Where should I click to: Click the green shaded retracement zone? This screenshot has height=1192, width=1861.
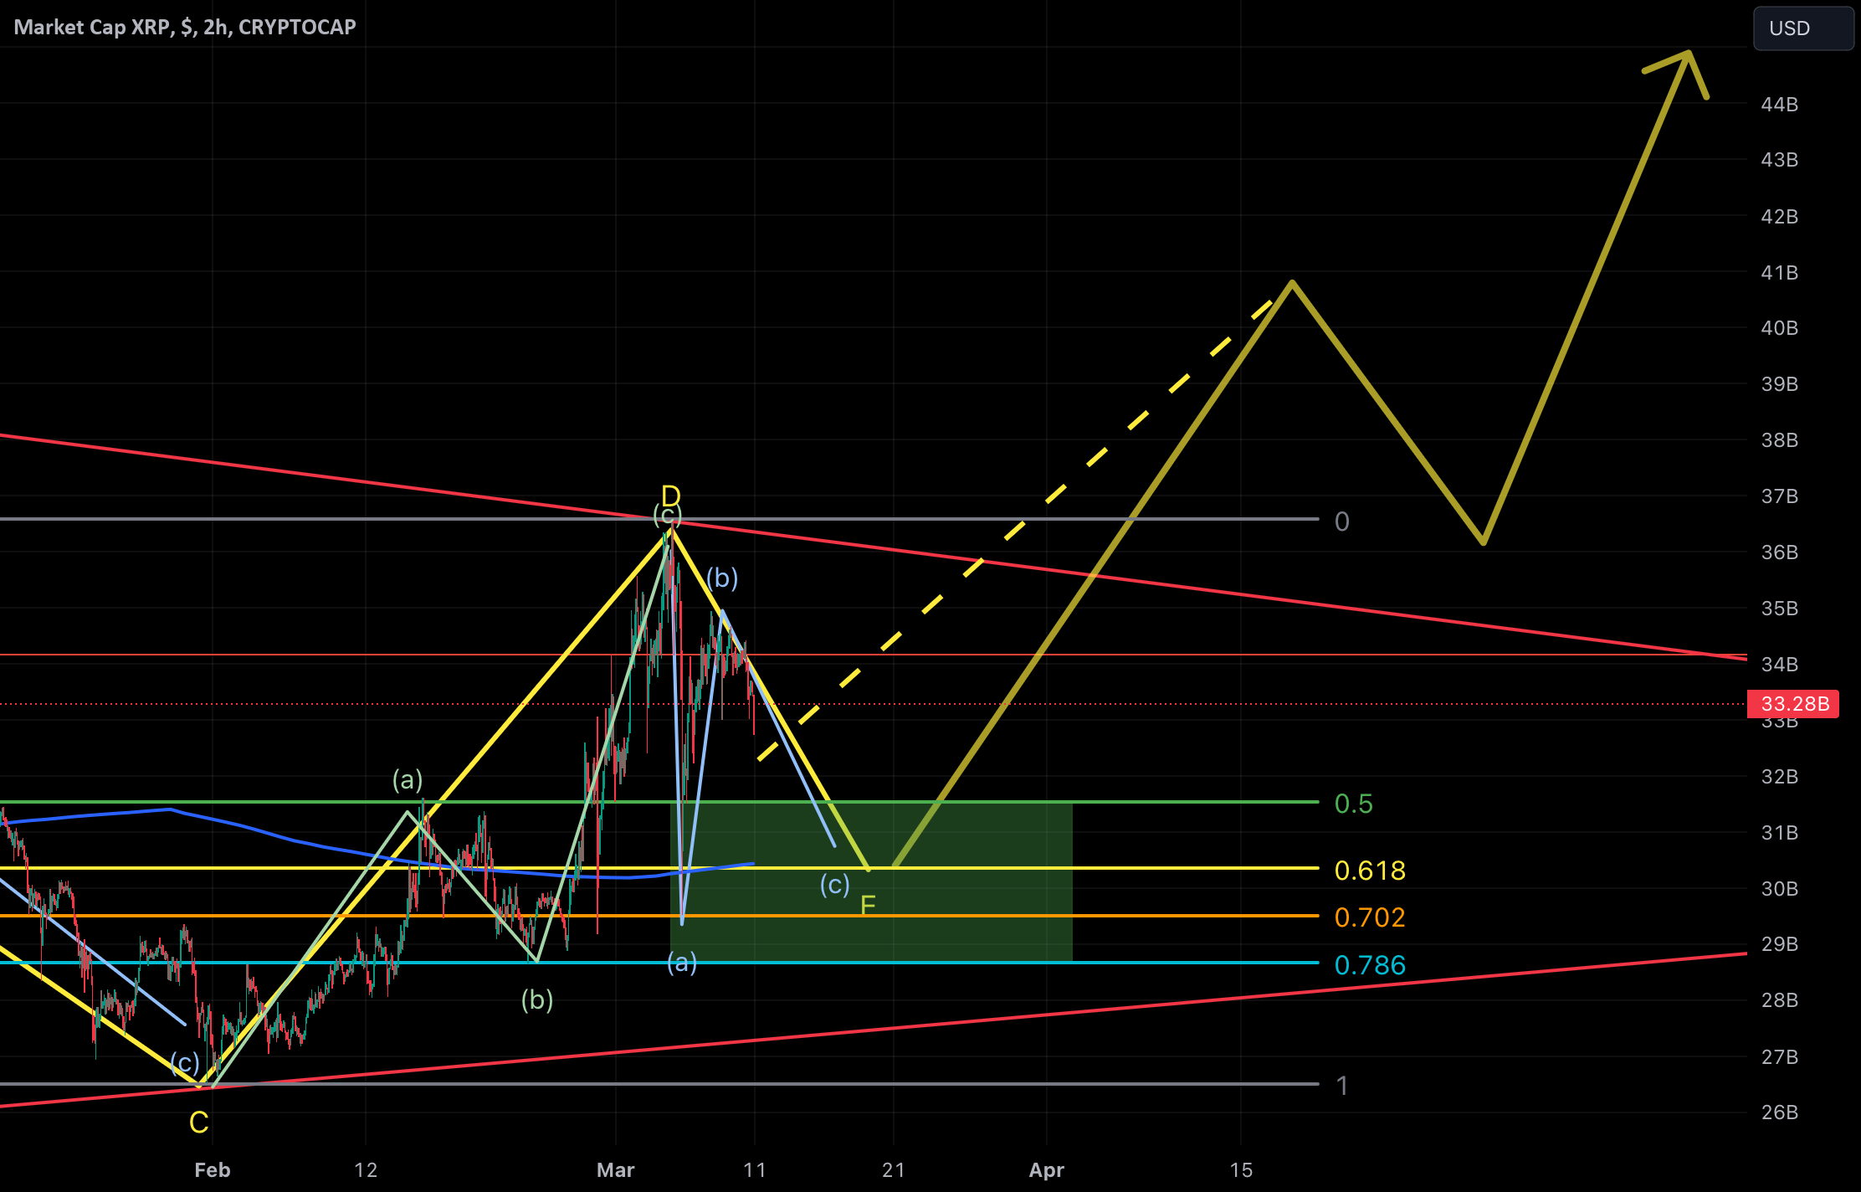click(x=871, y=881)
